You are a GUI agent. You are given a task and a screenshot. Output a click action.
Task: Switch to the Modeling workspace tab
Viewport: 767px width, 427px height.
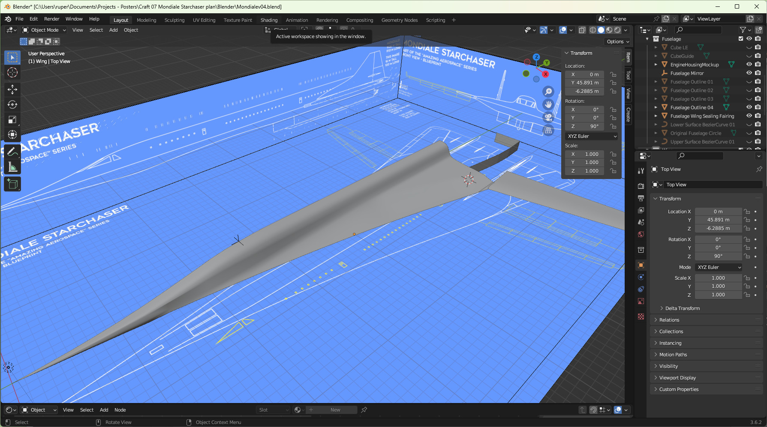(x=146, y=20)
